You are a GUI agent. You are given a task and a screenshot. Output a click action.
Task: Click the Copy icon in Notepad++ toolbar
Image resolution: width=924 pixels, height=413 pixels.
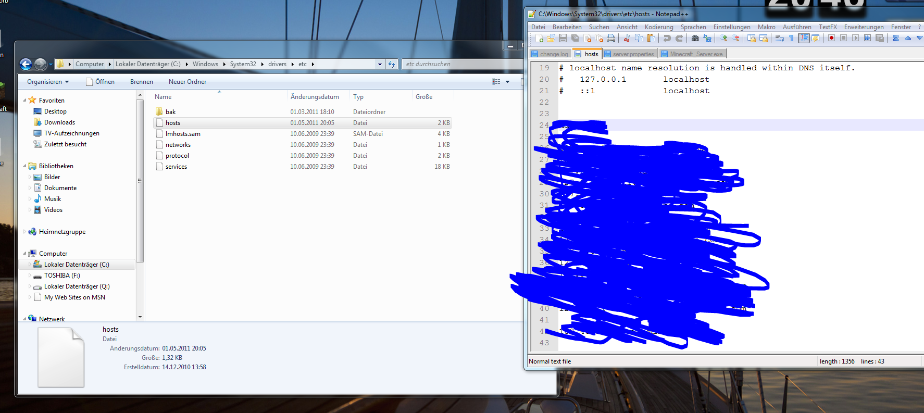[x=639, y=38]
